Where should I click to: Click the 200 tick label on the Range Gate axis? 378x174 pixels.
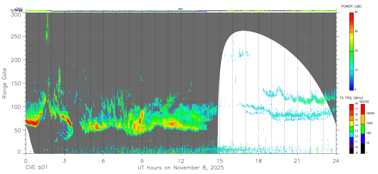pos(16,60)
